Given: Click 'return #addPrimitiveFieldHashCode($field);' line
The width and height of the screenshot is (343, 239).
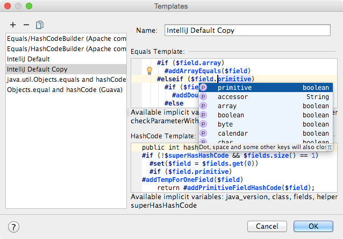Looking at the screenshot, I should coord(236,188).
